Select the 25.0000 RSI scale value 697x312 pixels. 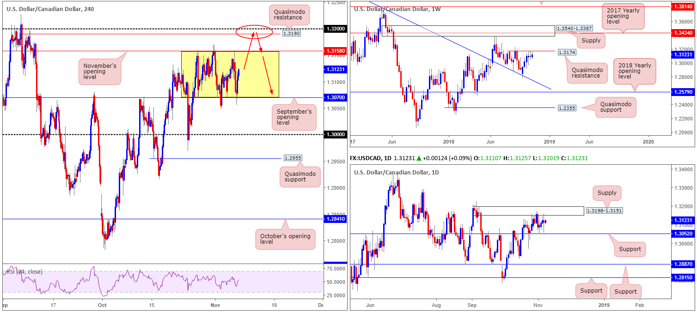tap(336, 295)
